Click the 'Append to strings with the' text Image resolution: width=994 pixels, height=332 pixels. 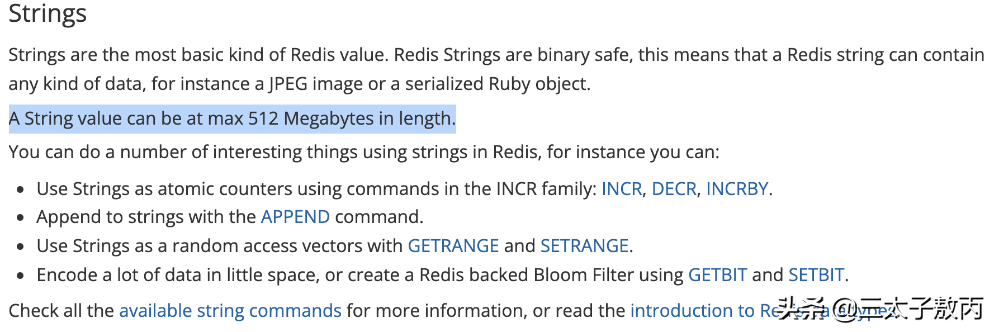(x=146, y=217)
